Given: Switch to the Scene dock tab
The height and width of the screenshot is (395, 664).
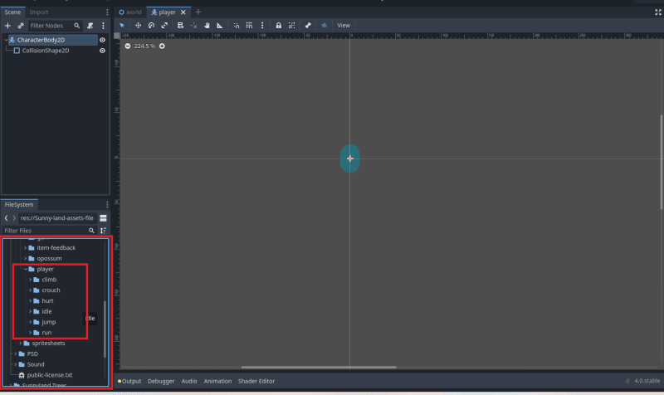Looking at the screenshot, I should point(12,12).
